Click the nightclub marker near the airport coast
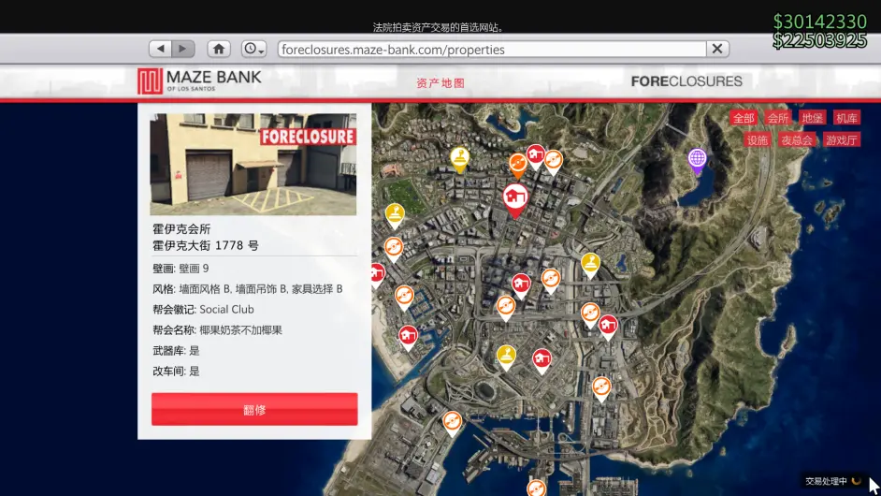The image size is (881, 496). [x=453, y=423]
